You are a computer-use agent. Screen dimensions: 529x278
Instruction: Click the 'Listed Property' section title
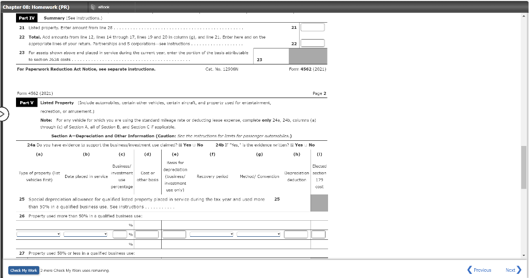57,103
